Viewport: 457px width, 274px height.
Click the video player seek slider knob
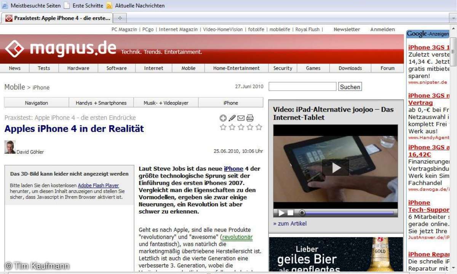point(302,213)
